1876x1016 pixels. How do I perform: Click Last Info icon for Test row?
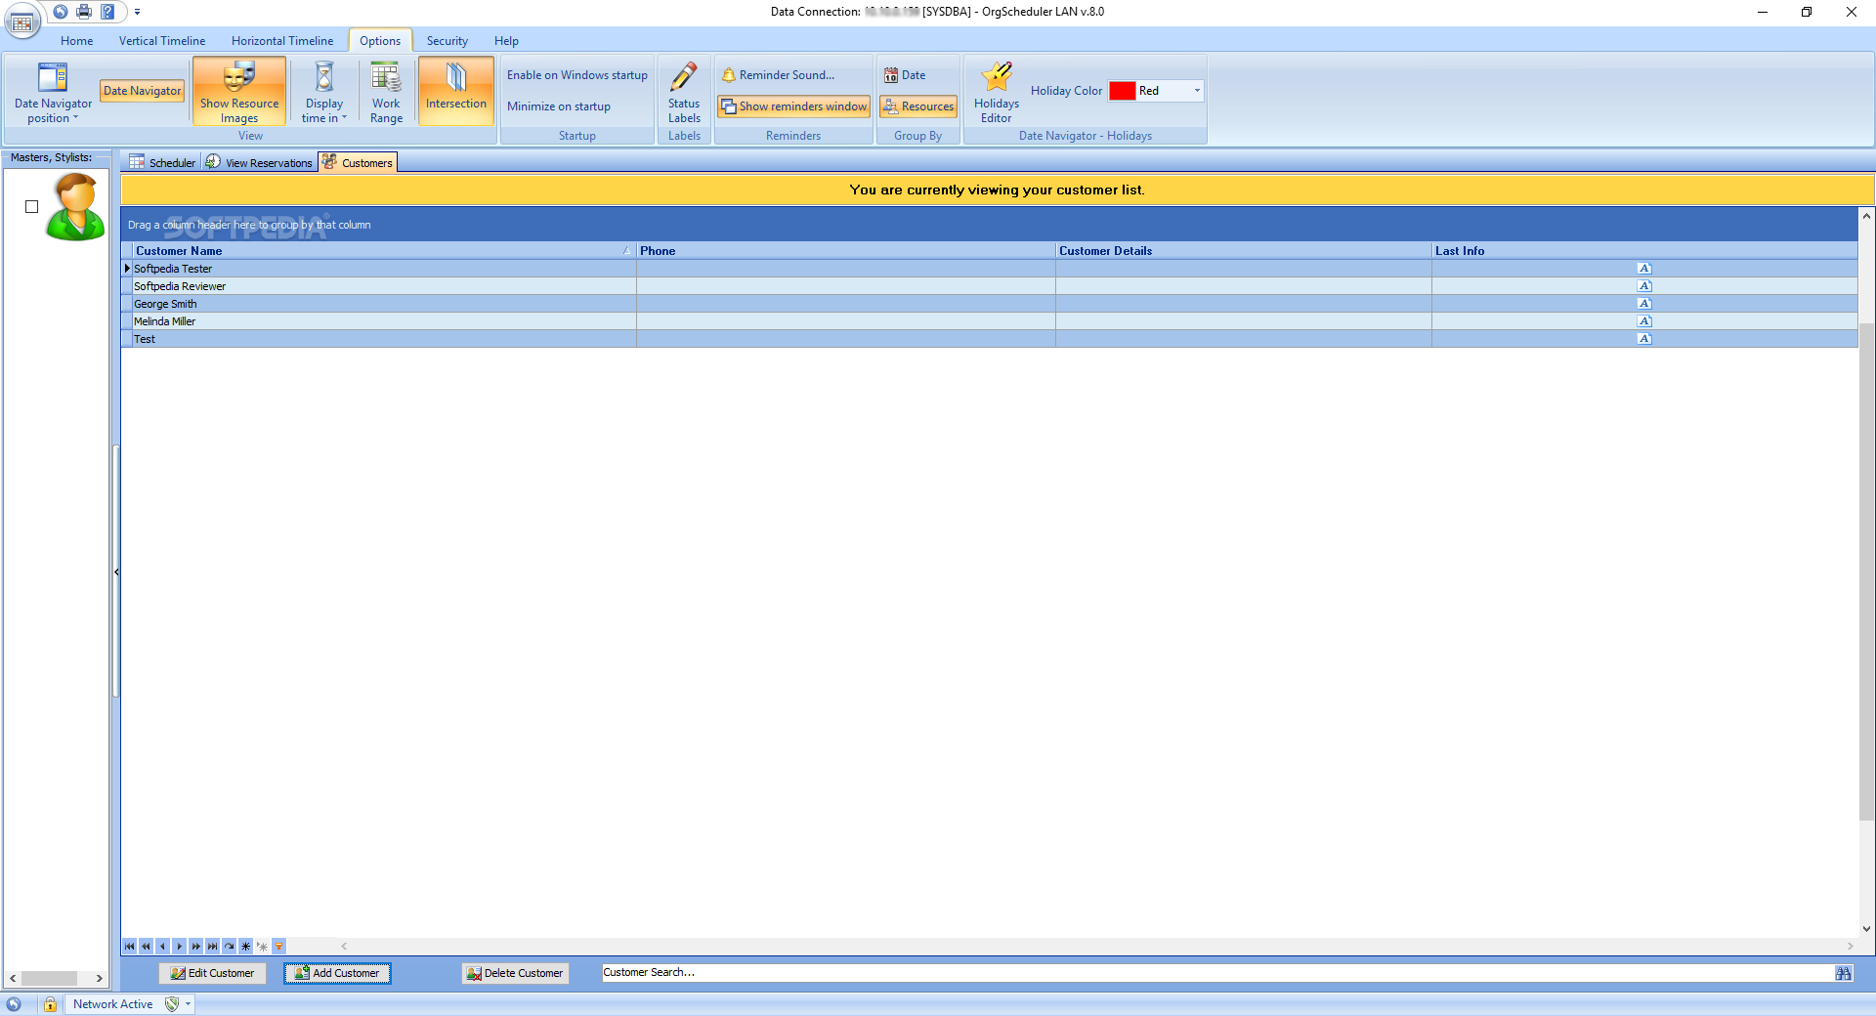pyautogui.click(x=1644, y=339)
